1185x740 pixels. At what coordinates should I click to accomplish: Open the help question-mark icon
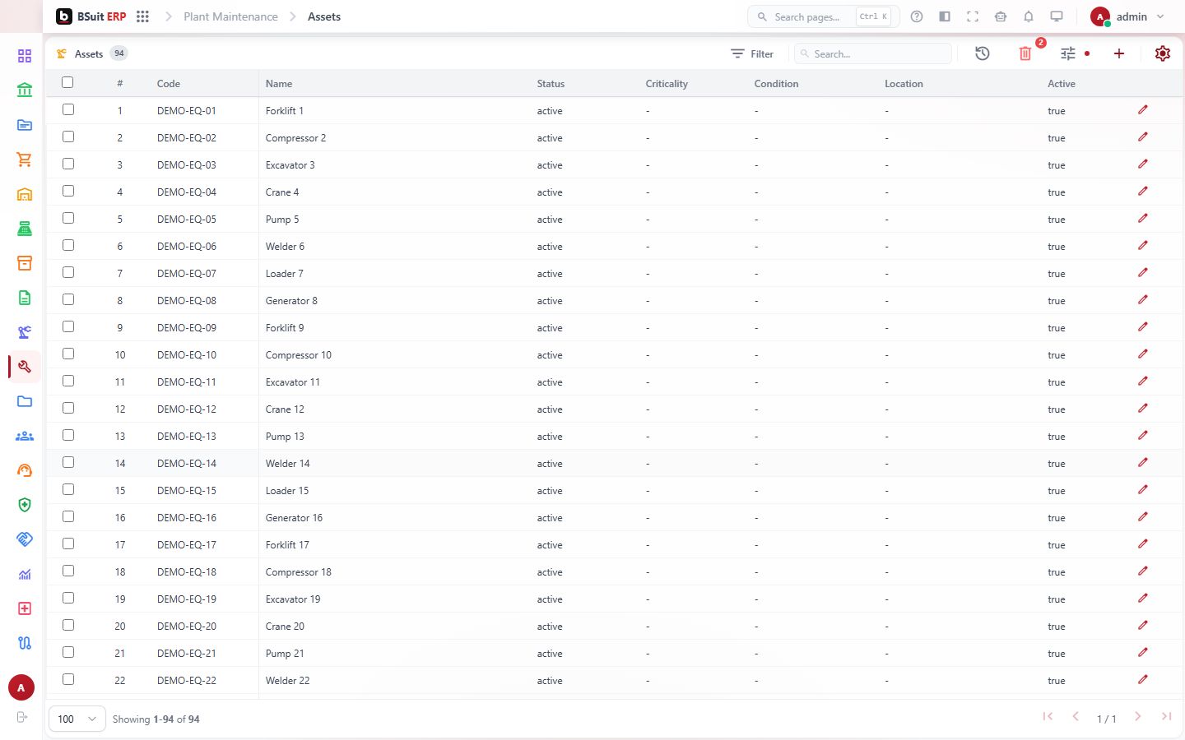click(x=917, y=16)
